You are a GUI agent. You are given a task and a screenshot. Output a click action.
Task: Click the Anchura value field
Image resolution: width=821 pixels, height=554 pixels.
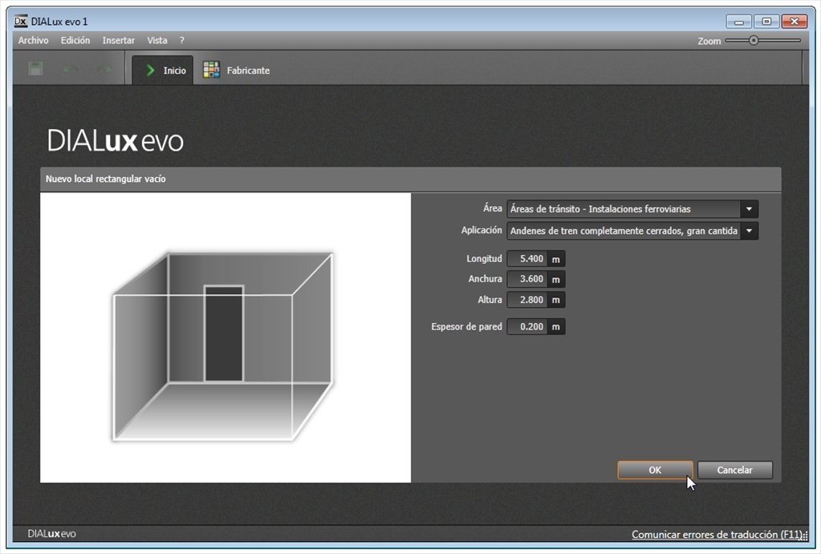[x=526, y=279]
